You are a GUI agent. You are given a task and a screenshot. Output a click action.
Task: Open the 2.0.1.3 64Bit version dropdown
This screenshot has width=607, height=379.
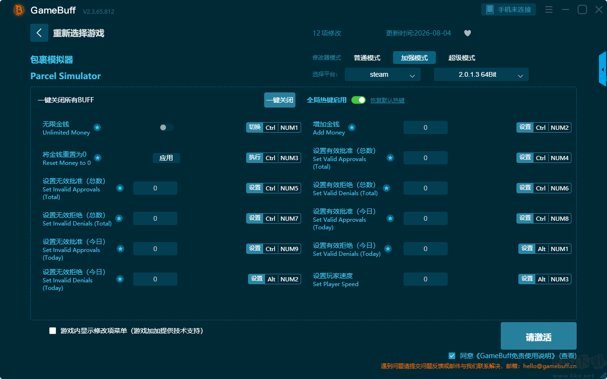(481, 74)
